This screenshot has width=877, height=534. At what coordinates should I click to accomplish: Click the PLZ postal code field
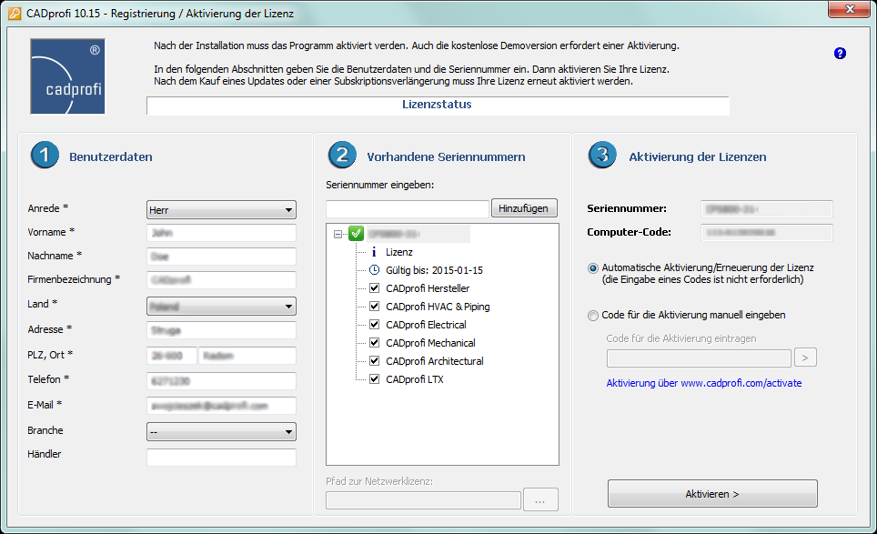[172, 356]
